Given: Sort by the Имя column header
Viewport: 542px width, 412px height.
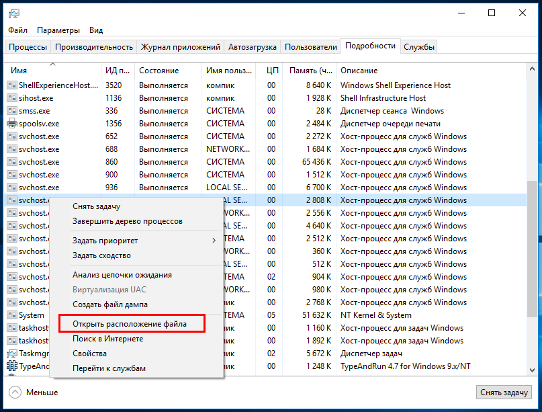Looking at the screenshot, I should click(x=52, y=71).
